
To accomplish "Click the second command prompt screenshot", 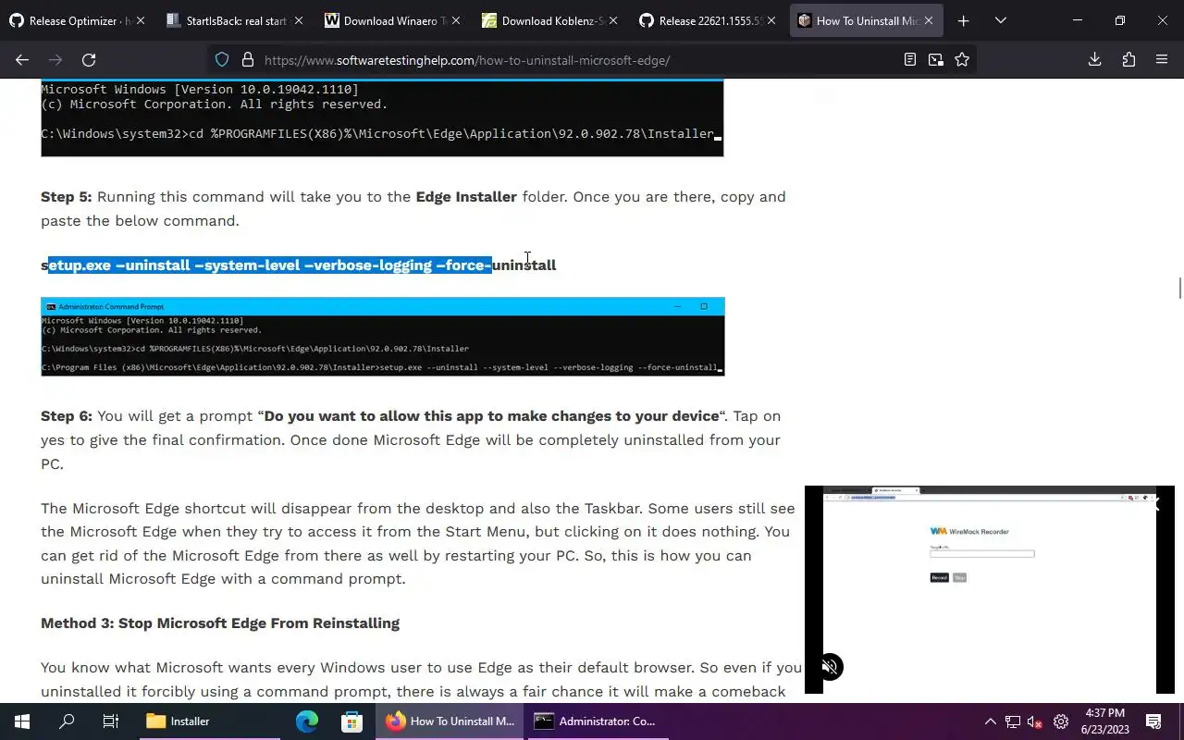I will click(x=383, y=337).
